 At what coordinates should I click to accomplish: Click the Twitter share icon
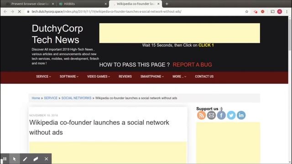click(231, 115)
